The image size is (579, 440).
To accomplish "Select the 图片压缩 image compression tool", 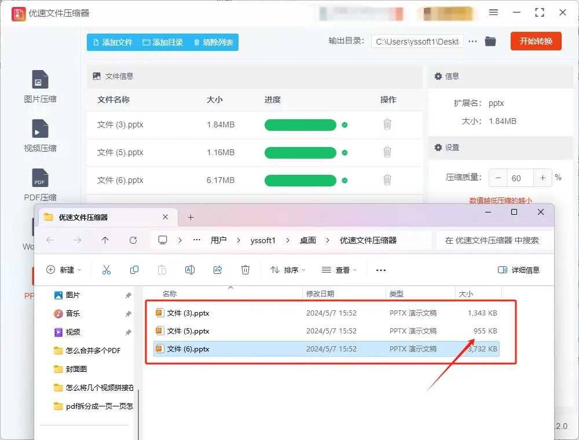I will click(39, 86).
